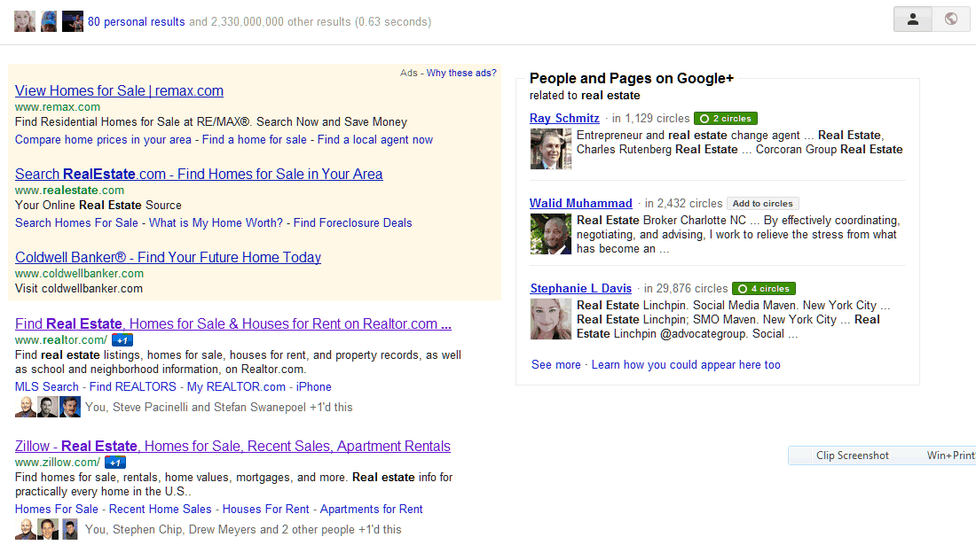Open Search Homes For Sale sublink
The image size is (976, 545).
(x=76, y=223)
